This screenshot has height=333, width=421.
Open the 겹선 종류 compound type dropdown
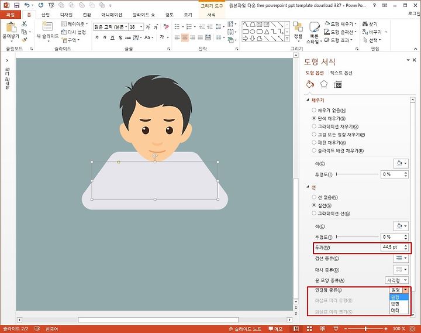coord(401,258)
